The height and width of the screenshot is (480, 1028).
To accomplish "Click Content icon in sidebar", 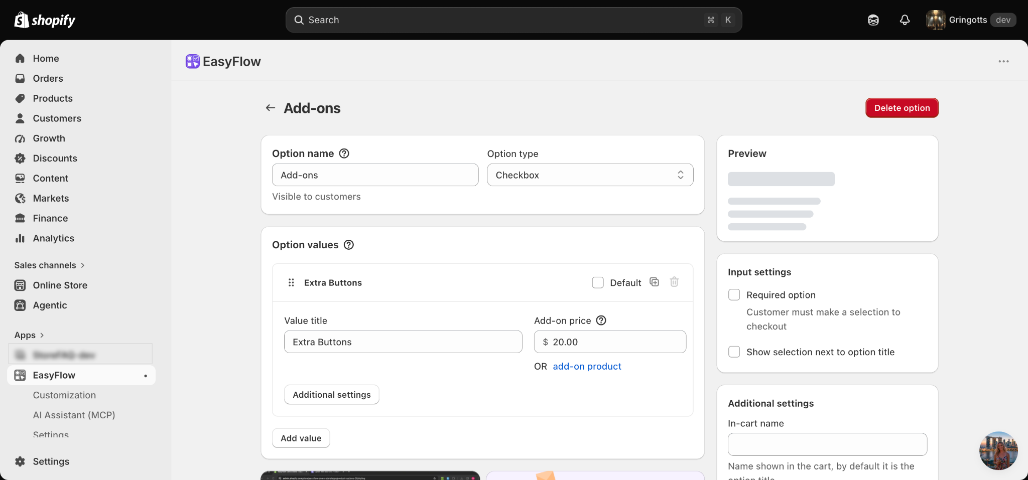I will click(20, 178).
